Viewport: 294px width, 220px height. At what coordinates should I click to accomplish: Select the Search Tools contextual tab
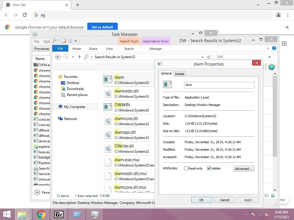(129, 41)
